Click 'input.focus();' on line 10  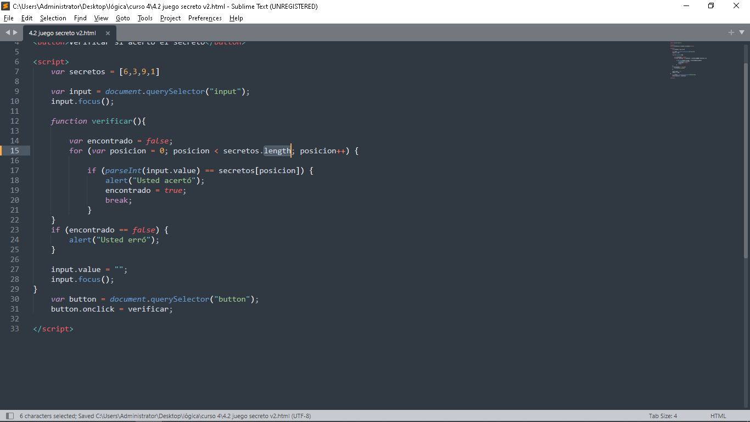coord(82,101)
